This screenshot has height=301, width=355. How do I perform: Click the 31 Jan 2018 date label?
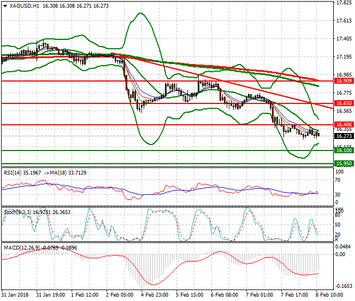[x=15, y=294]
